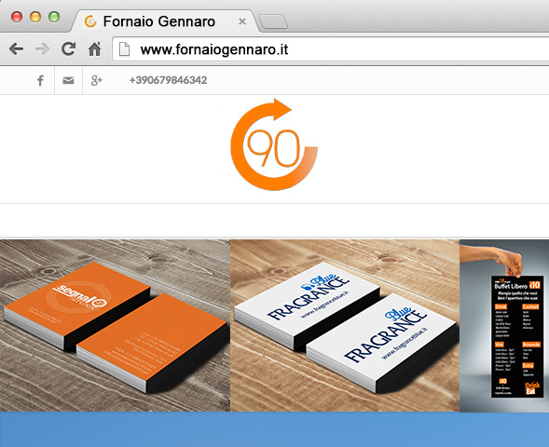Open the Facebook icon link
Image resolution: width=549 pixels, height=447 pixels.
41,80
